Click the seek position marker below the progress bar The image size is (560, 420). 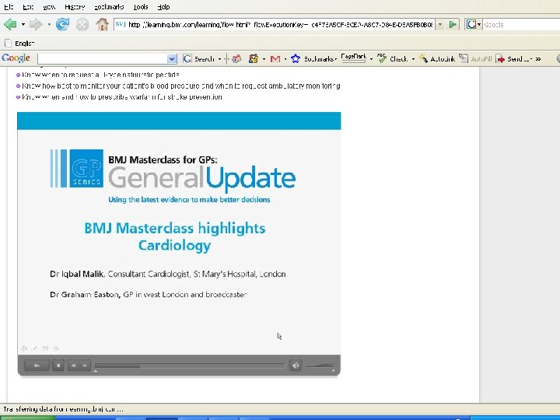point(96,371)
